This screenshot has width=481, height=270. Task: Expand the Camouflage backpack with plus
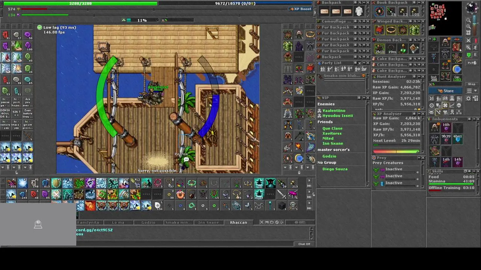point(364,21)
